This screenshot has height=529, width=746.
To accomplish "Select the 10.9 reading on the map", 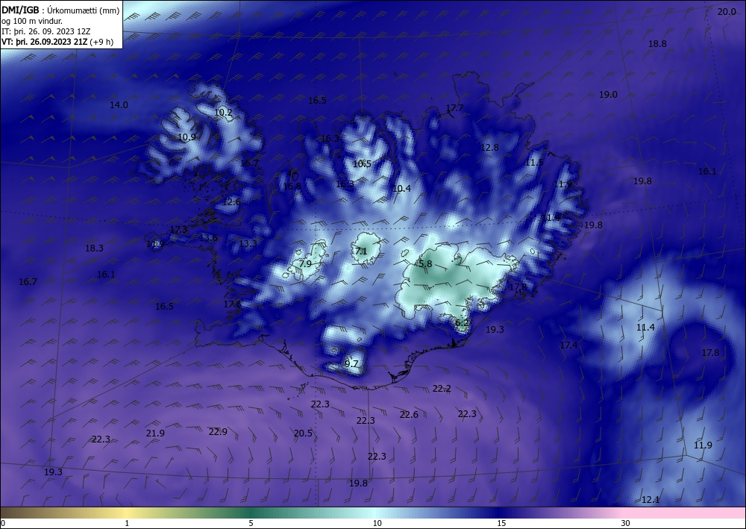I will 186,137.
